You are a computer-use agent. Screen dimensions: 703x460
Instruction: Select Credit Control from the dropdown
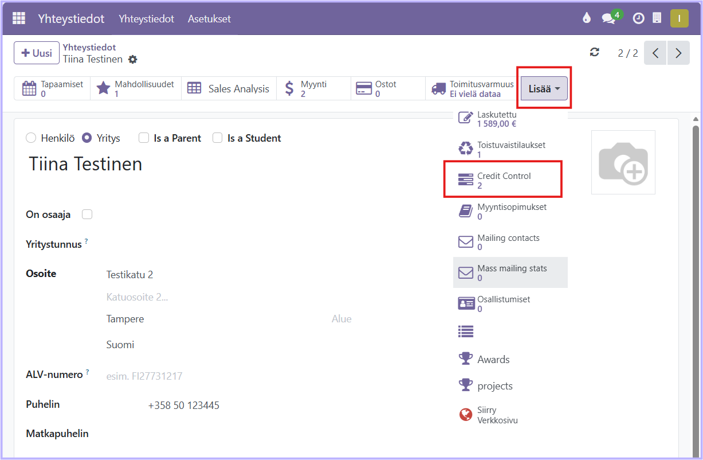503,180
